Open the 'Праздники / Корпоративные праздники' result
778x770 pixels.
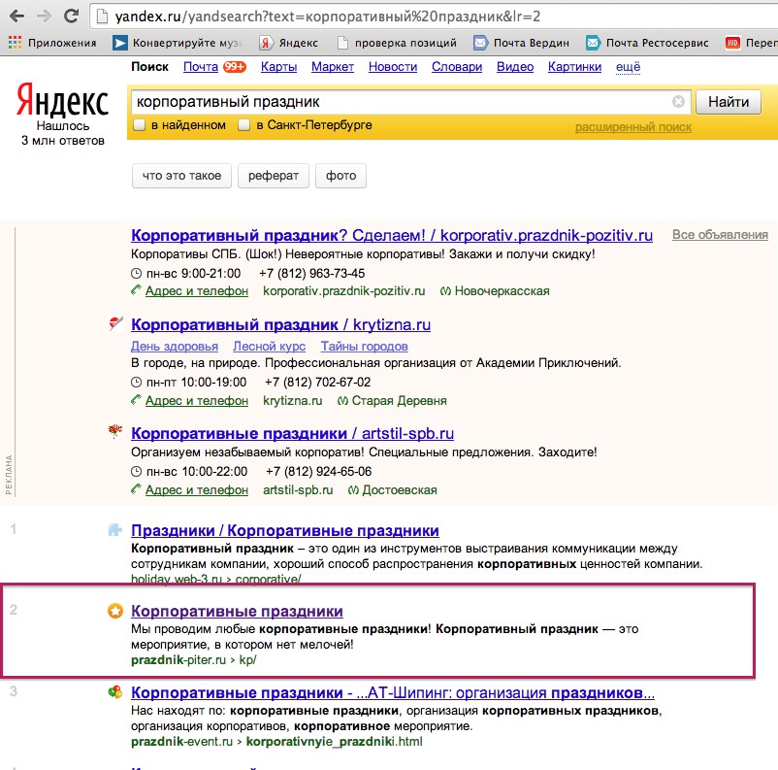(285, 530)
